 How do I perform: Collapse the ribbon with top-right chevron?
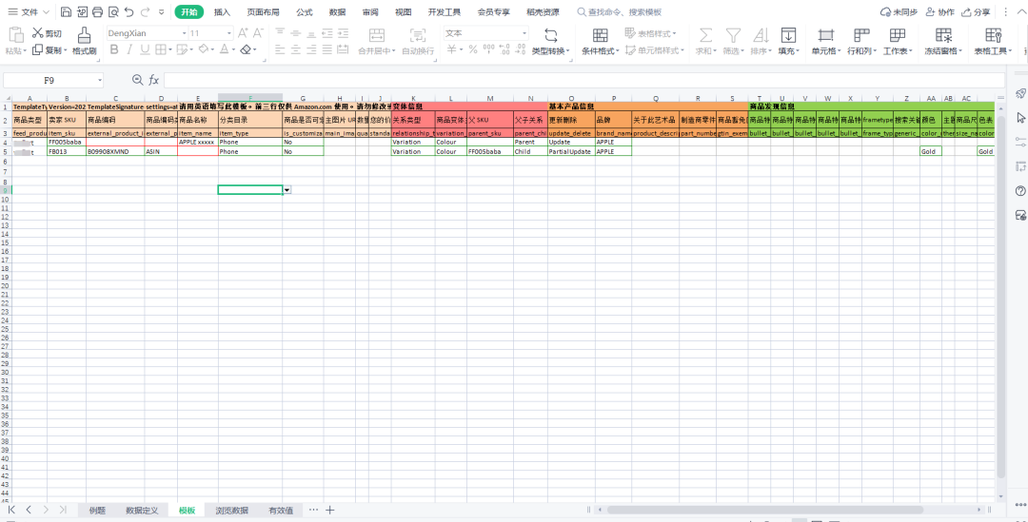pos(1020,11)
